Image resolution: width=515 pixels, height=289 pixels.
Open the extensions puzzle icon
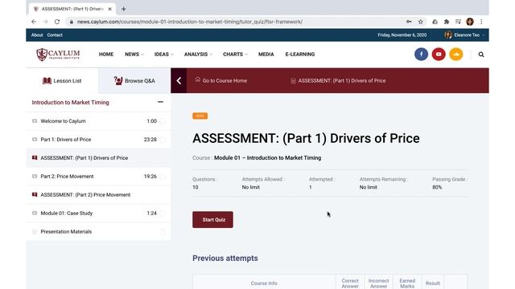click(x=447, y=22)
